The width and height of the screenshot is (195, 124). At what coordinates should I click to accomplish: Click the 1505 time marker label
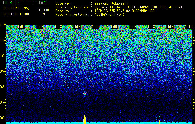[x=95, y=27]
